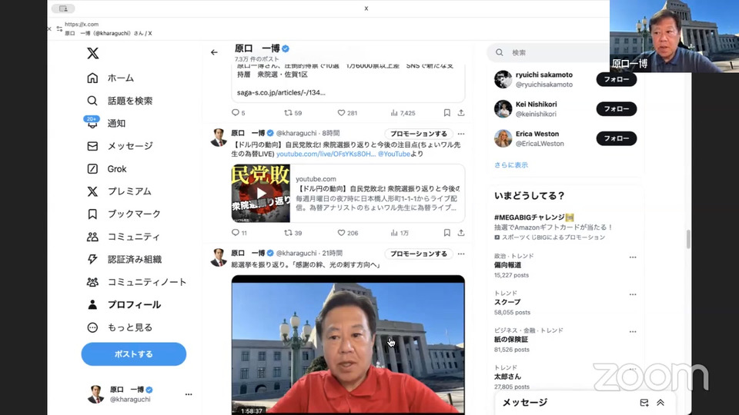Open trend 紙の保険証
Image resolution: width=739 pixels, height=415 pixels.
[511, 339]
